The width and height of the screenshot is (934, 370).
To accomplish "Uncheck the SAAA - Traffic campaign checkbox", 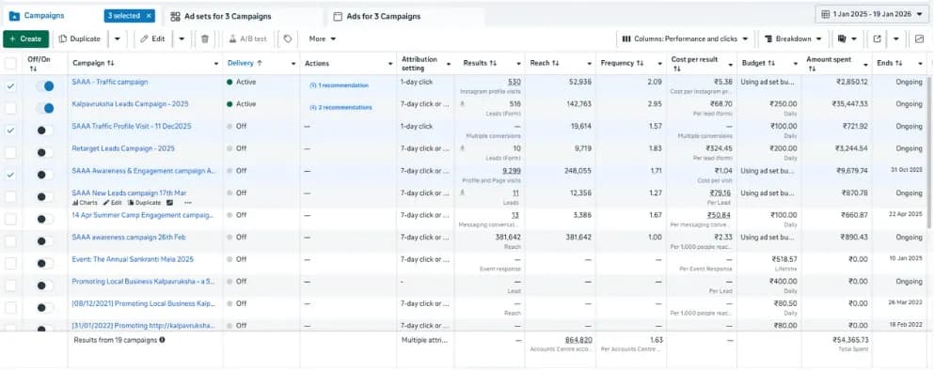I will click(x=10, y=86).
